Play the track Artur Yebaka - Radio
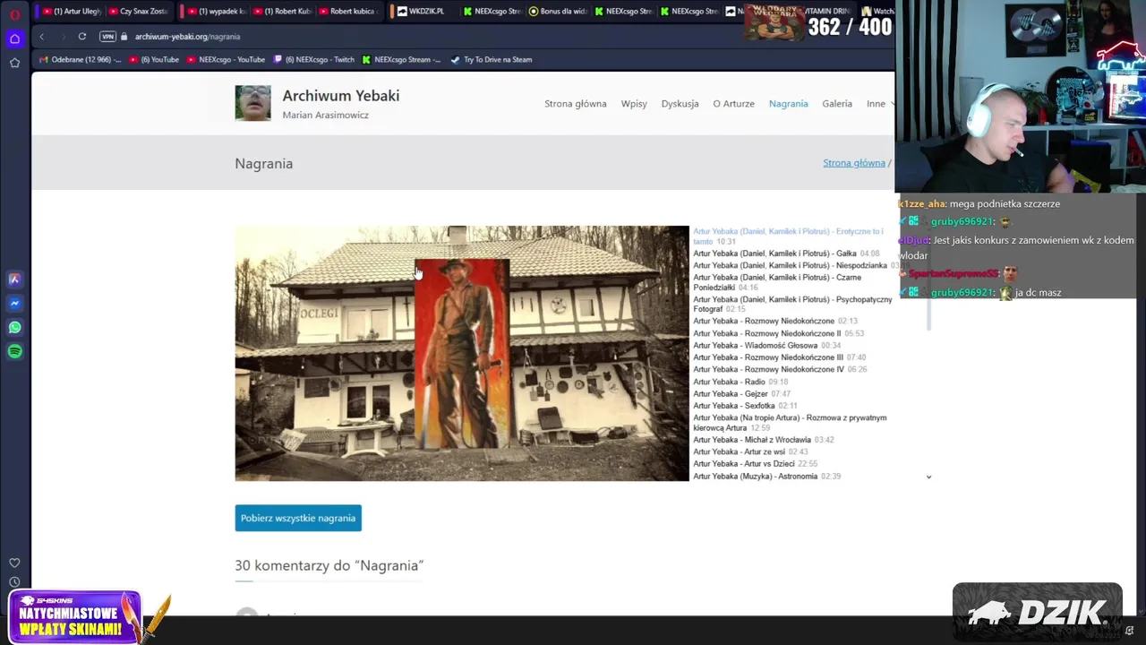 (741, 382)
